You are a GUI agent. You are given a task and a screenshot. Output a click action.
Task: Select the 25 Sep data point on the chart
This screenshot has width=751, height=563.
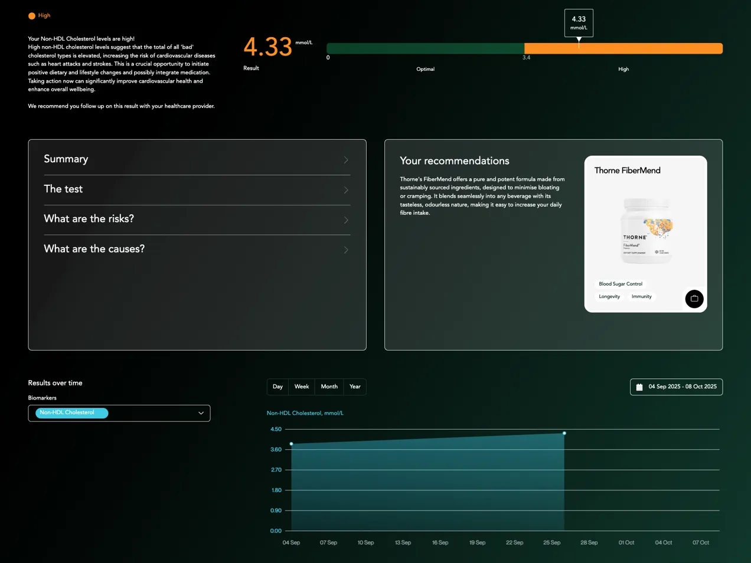click(564, 433)
